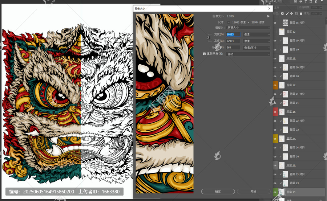
Task: Click the fill 100% value field
Action: tap(315, 13)
